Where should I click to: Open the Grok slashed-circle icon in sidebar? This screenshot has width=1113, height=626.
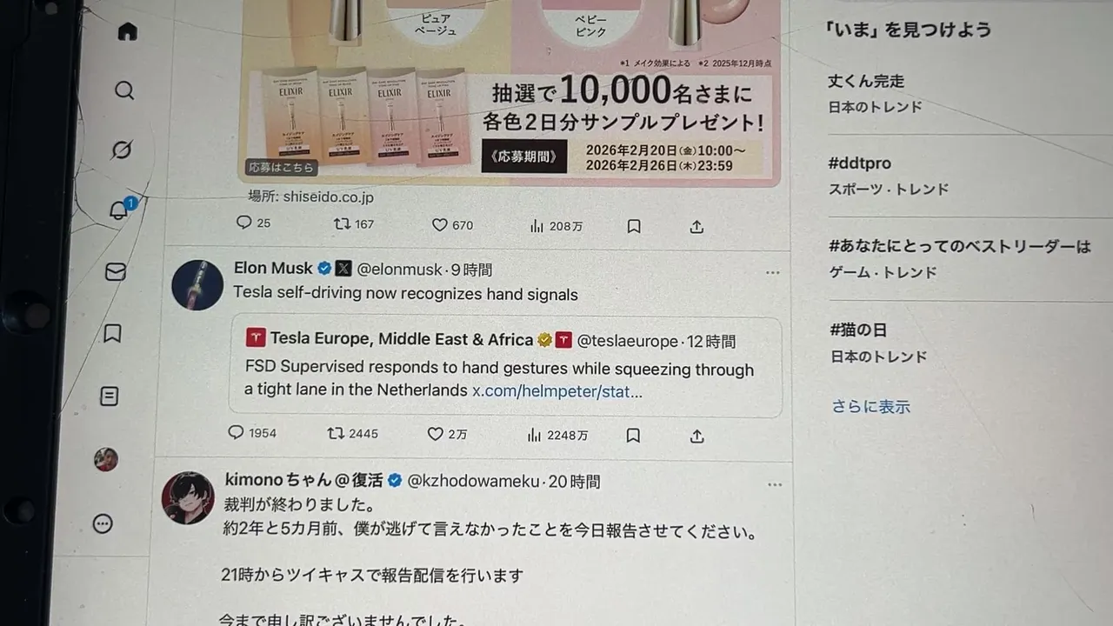click(122, 150)
